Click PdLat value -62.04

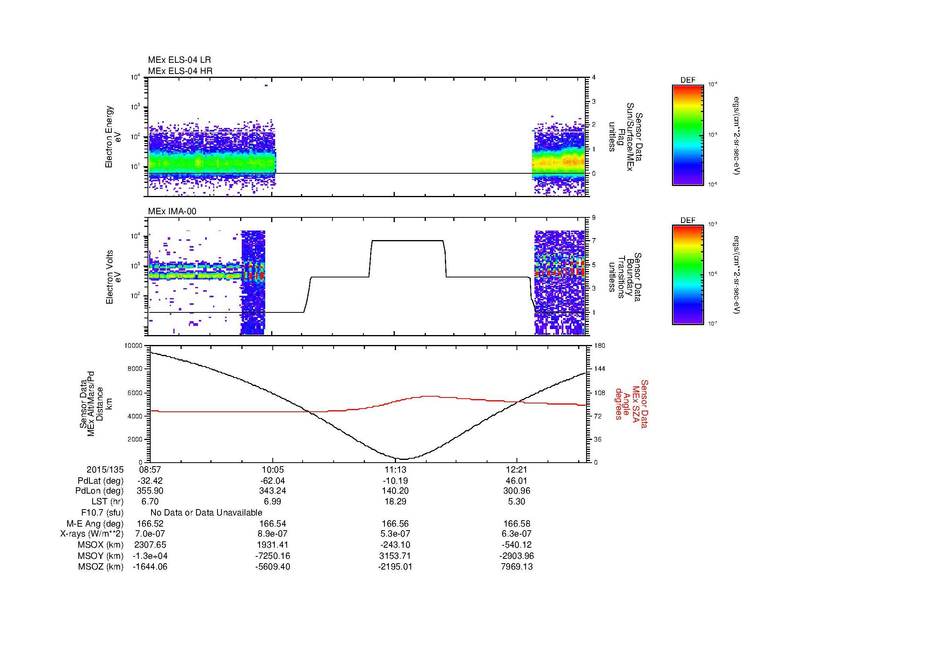click(x=273, y=481)
